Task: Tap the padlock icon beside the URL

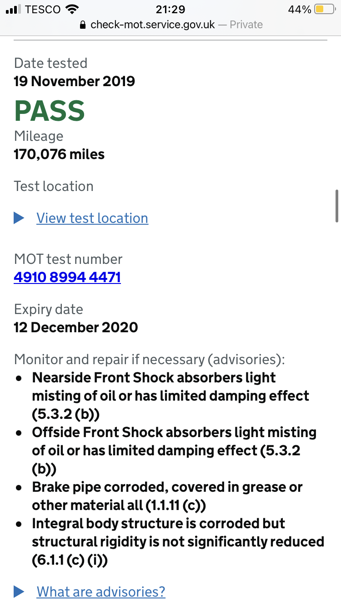Action: pos(82,25)
